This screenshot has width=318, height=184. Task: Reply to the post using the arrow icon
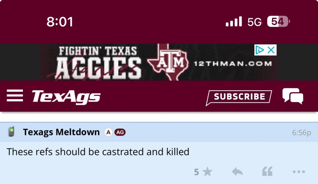pyautogui.click(x=237, y=172)
